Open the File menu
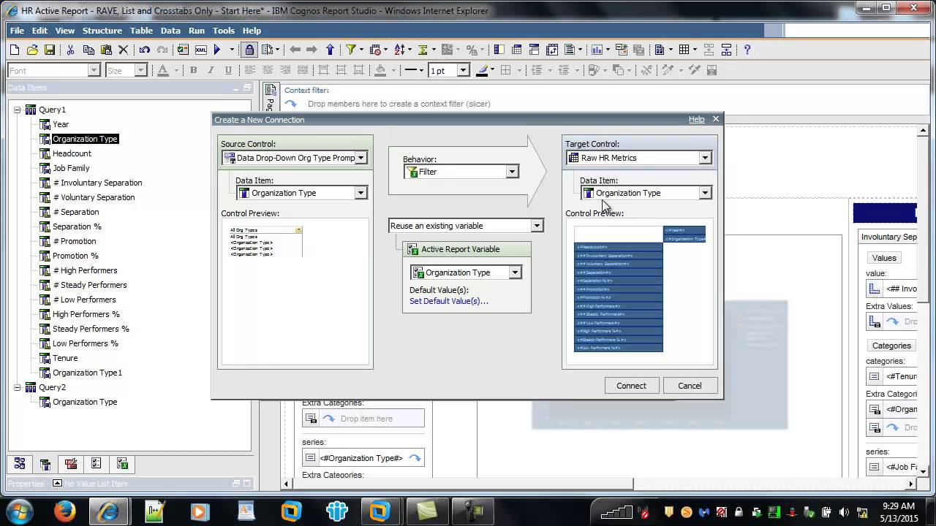 coord(17,31)
